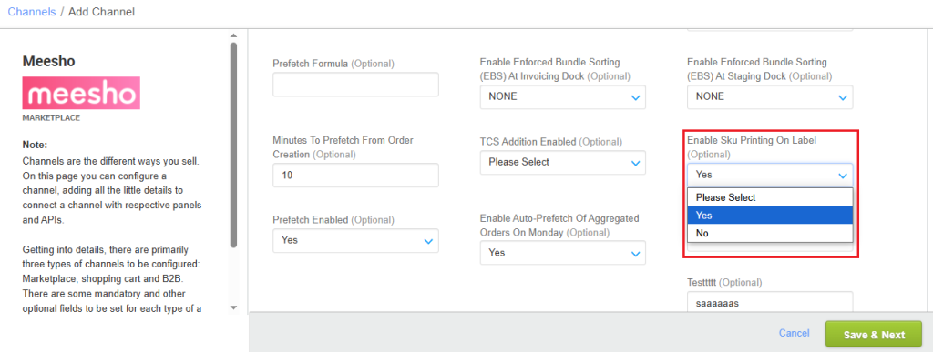Click the sidebar scroll-up arrow

(x=233, y=35)
